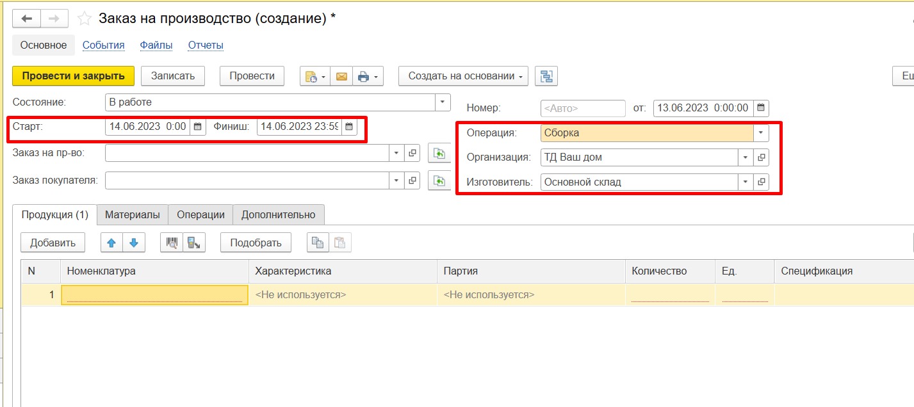Move the selected row down with the blue arrow
The image size is (914, 407).
[x=133, y=242]
